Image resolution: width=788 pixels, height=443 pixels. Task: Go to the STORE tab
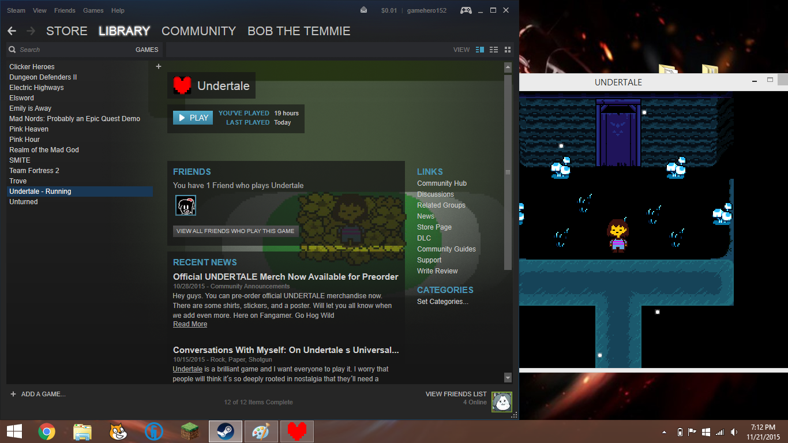click(67, 31)
